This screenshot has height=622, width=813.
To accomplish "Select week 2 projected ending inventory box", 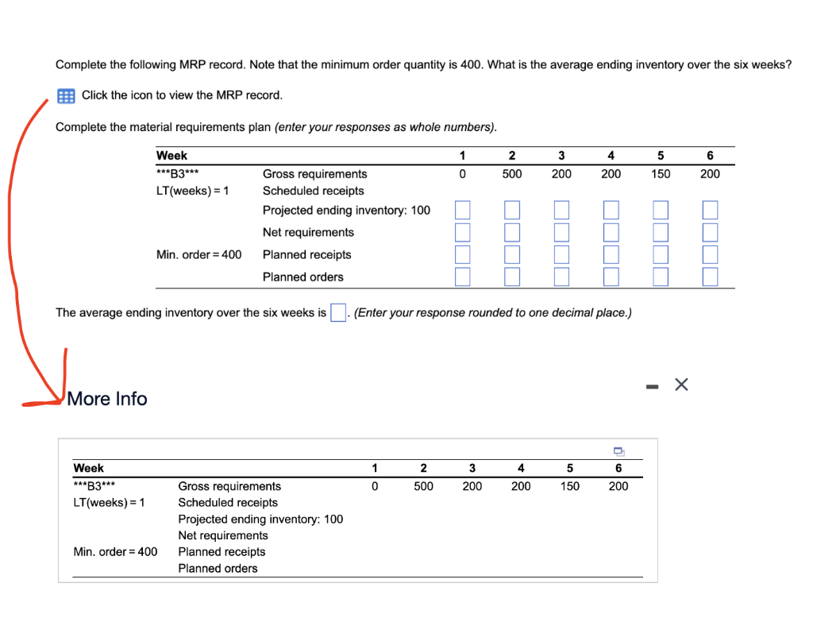I will click(511, 210).
